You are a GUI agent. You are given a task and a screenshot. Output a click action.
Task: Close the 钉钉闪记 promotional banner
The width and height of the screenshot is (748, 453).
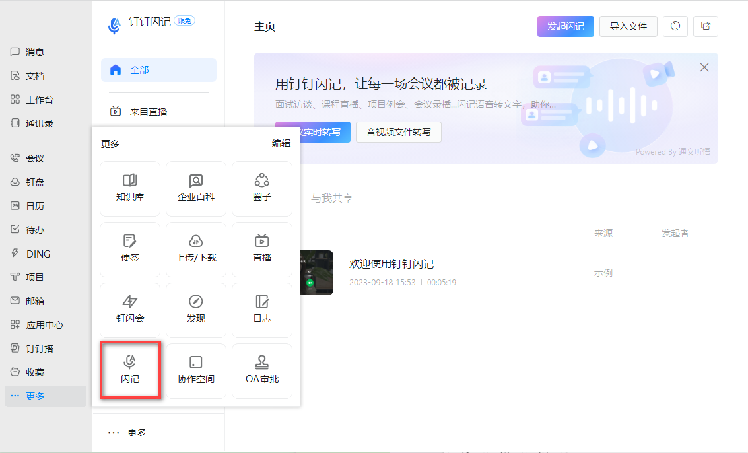pos(704,67)
